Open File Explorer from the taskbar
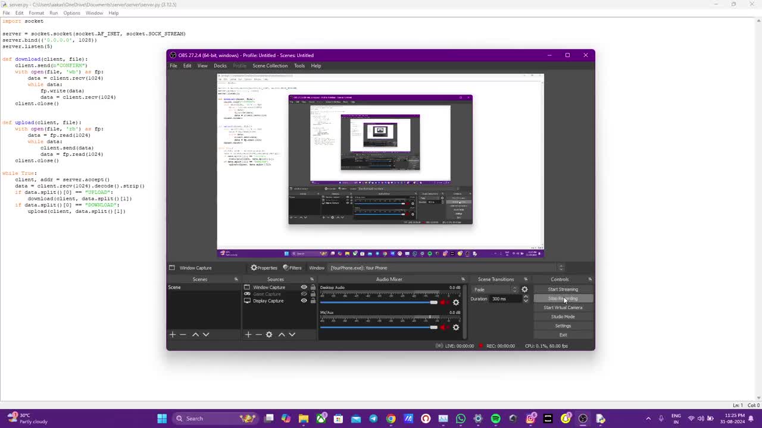 (304, 418)
